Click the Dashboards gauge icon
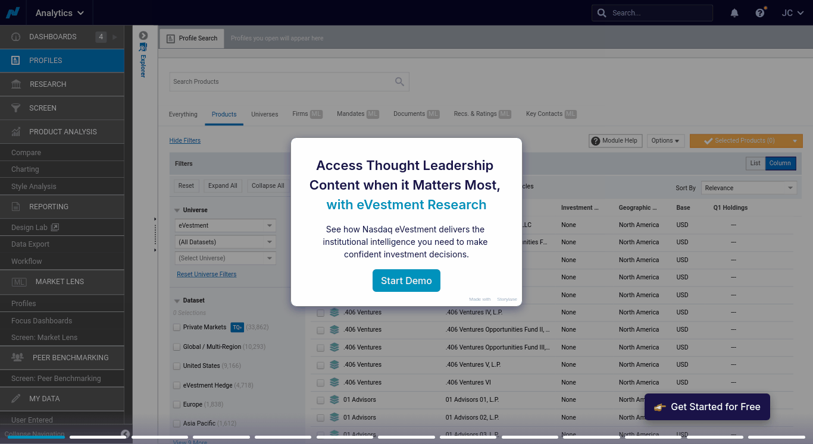Image resolution: width=813 pixels, height=444 pixels. (16, 37)
